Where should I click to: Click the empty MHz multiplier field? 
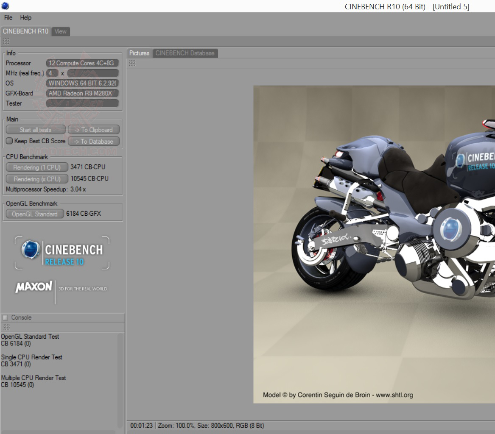(x=93, y=73)
